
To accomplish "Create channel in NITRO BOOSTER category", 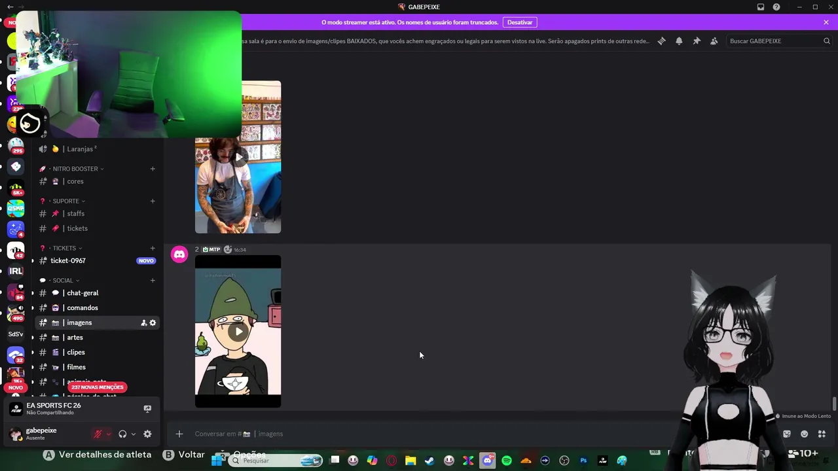I will tap(153, 169).
